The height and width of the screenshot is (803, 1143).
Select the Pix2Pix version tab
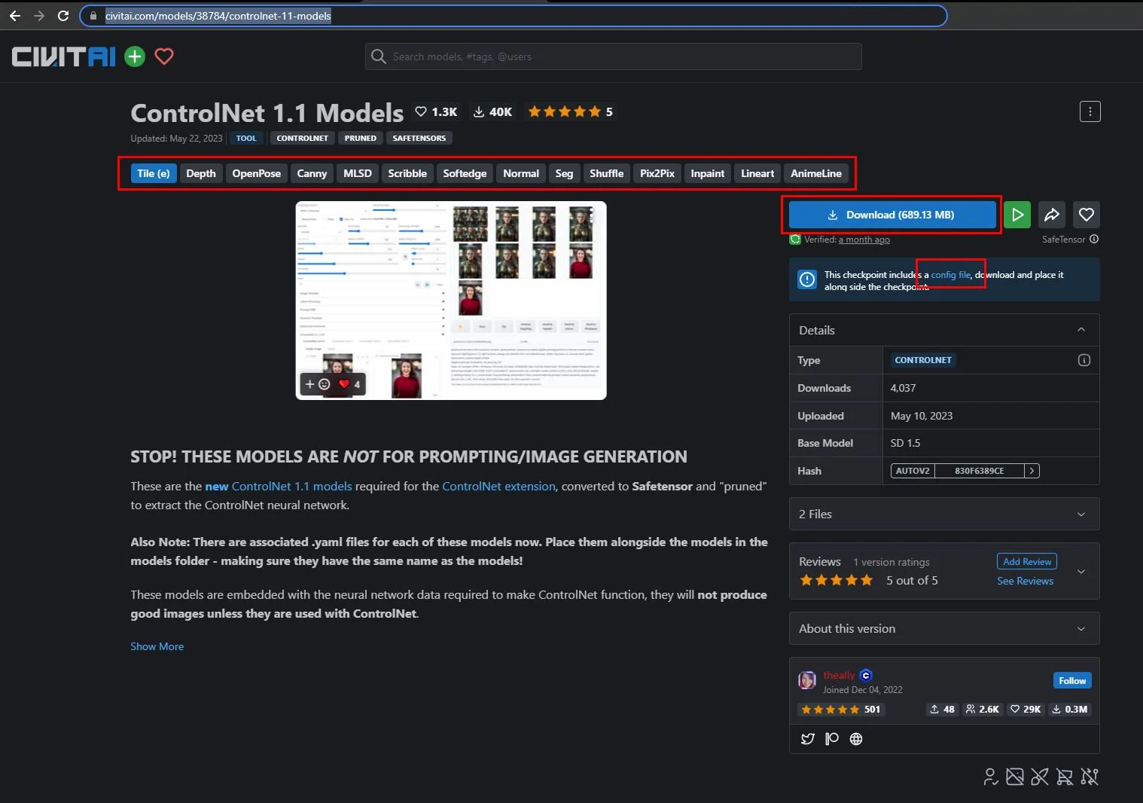pyautogui.click(x=657, y=173)
